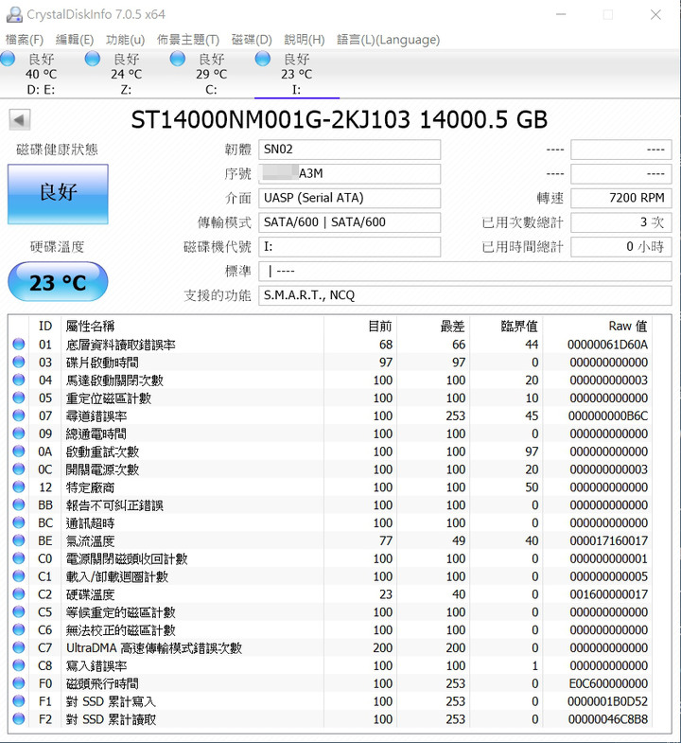681x743 pixels.
Task: Click status icon for attribute C2 硬碟溫度
Action: tap(19, 594)
